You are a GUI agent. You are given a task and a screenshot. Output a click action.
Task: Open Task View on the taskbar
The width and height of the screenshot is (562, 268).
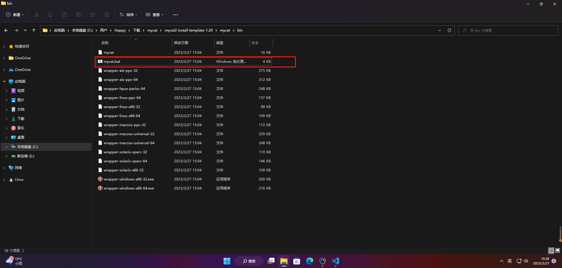[x=271, y=261]
